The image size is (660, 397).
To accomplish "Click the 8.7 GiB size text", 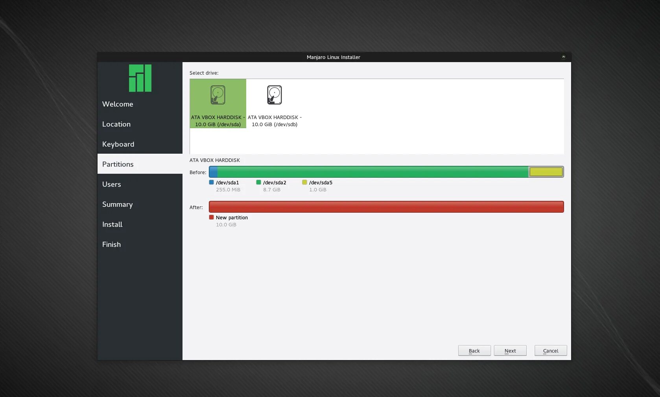I will [x=272, y=190].
